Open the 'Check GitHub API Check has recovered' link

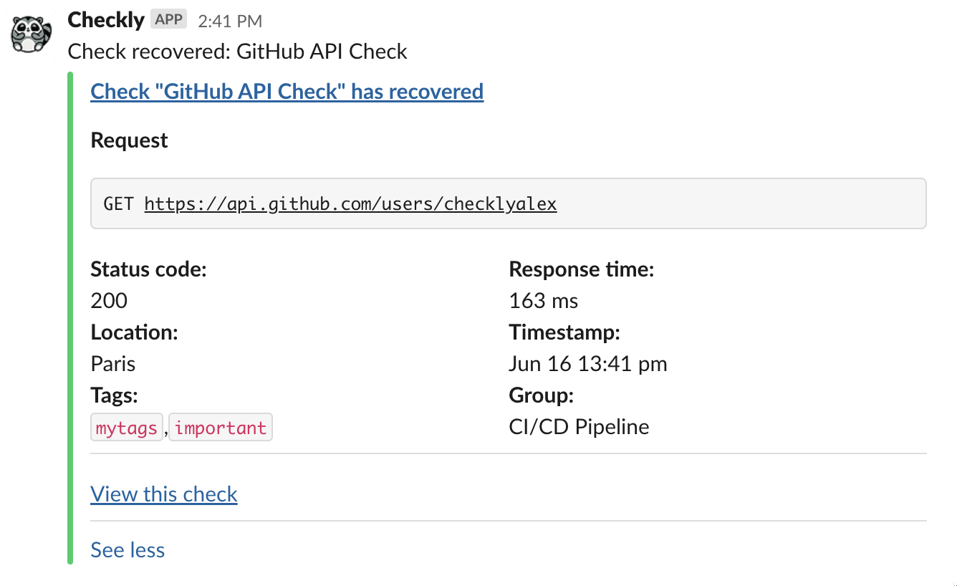click(286, 91)
